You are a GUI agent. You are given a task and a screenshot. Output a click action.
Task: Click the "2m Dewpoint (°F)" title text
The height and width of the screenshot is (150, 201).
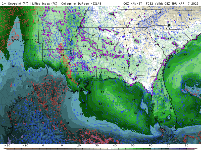pos(15,3)
